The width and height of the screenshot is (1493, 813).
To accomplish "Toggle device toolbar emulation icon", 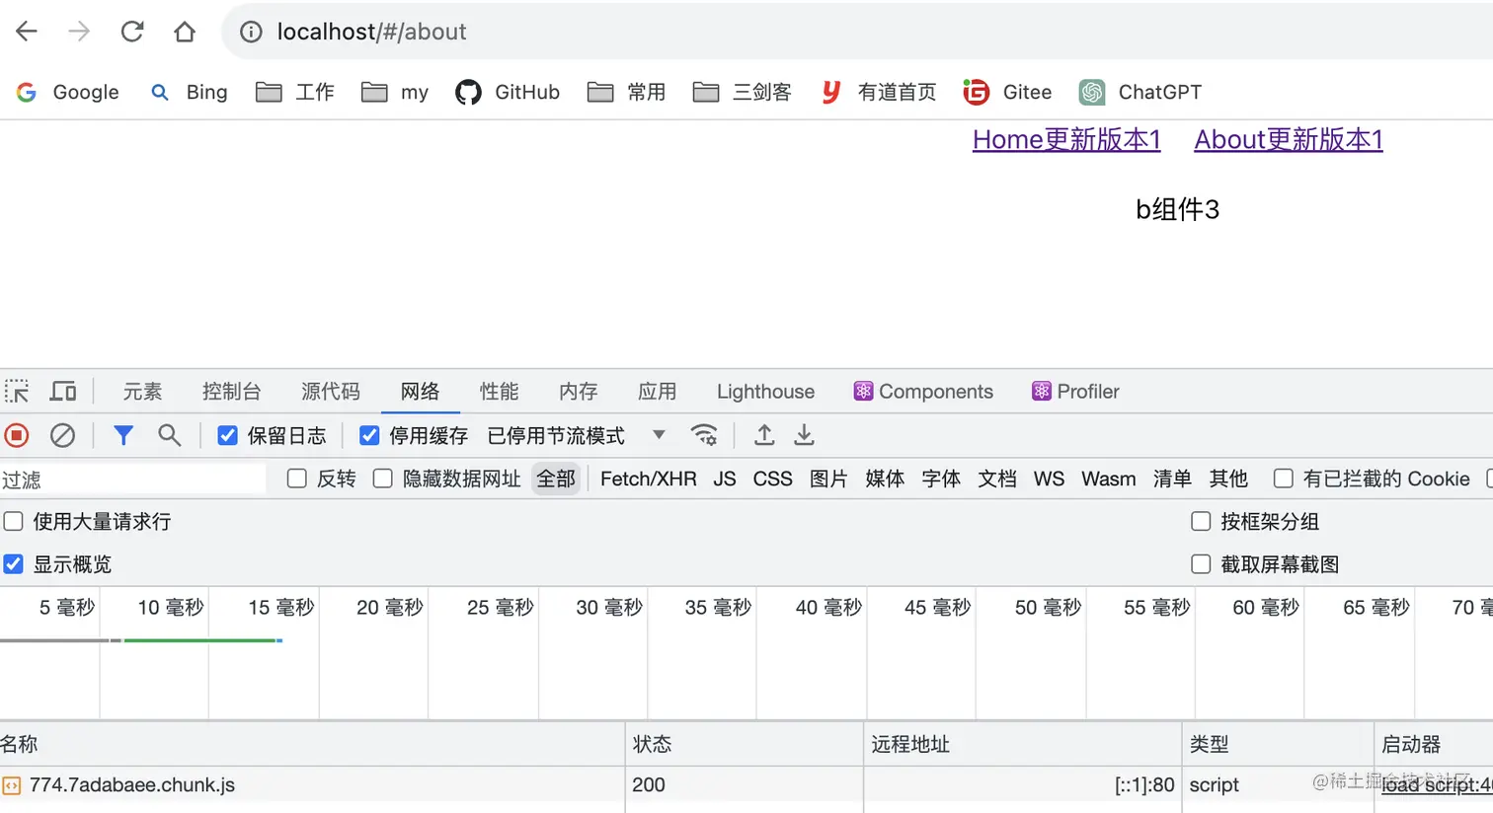I will [x=63, y=392].
